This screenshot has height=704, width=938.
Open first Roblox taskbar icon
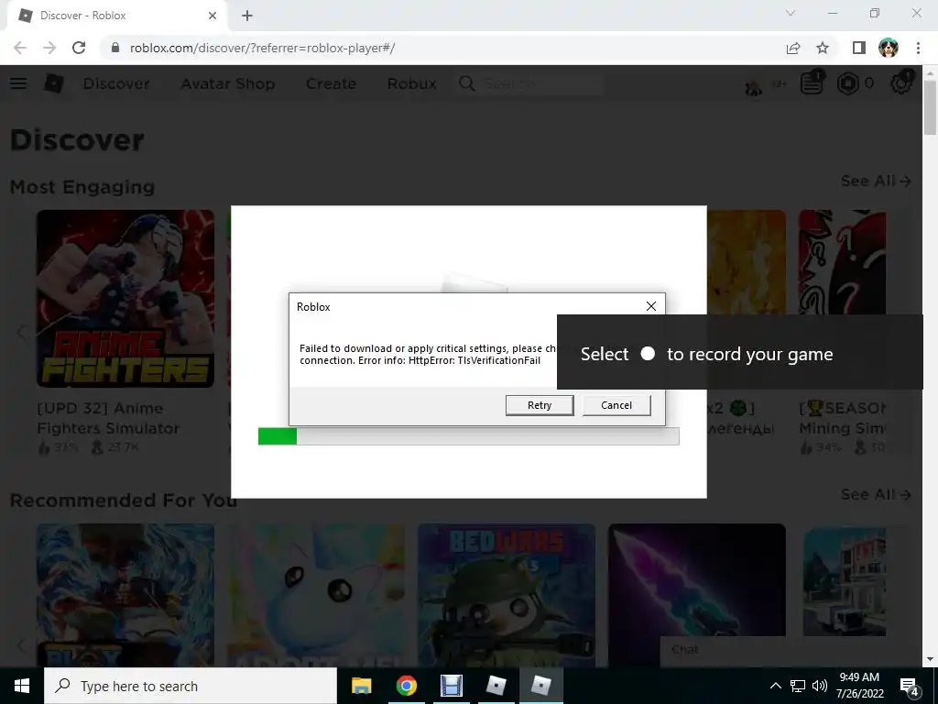click(496, 686)
